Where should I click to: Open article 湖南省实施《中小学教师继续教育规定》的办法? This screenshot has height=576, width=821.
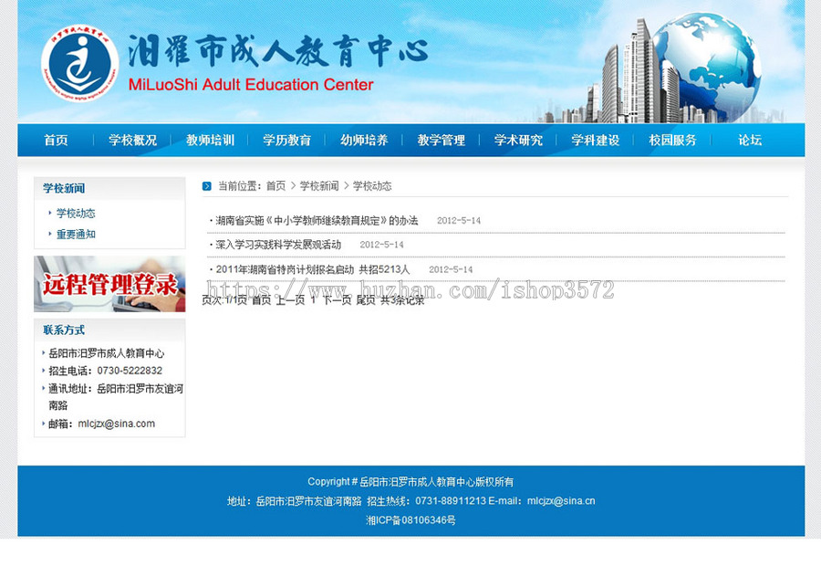click(x=317, y=221)
